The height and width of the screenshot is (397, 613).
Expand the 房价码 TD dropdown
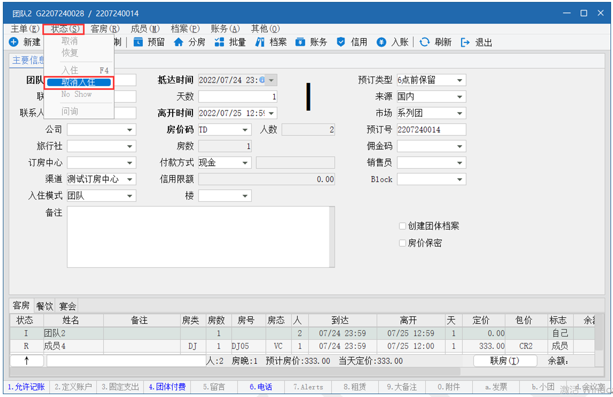tap(245, 130)
